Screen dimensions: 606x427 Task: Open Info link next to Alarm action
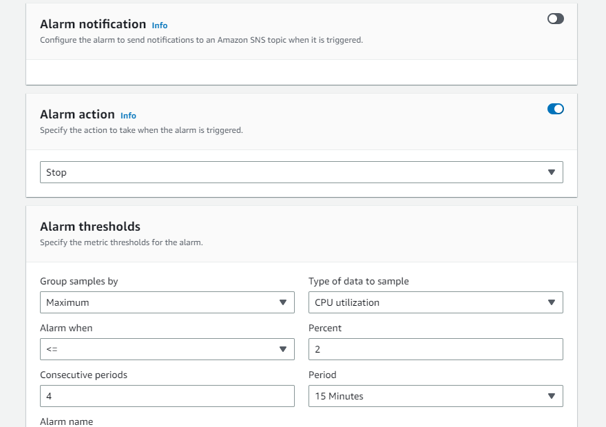pos(128,116)
